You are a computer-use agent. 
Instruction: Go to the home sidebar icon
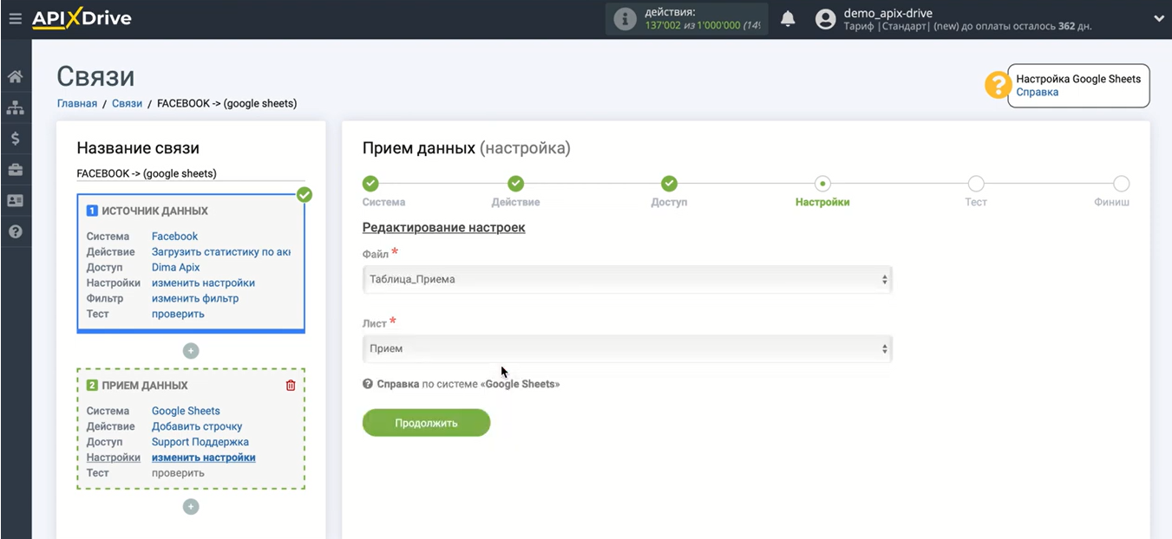tap(15, 76)
